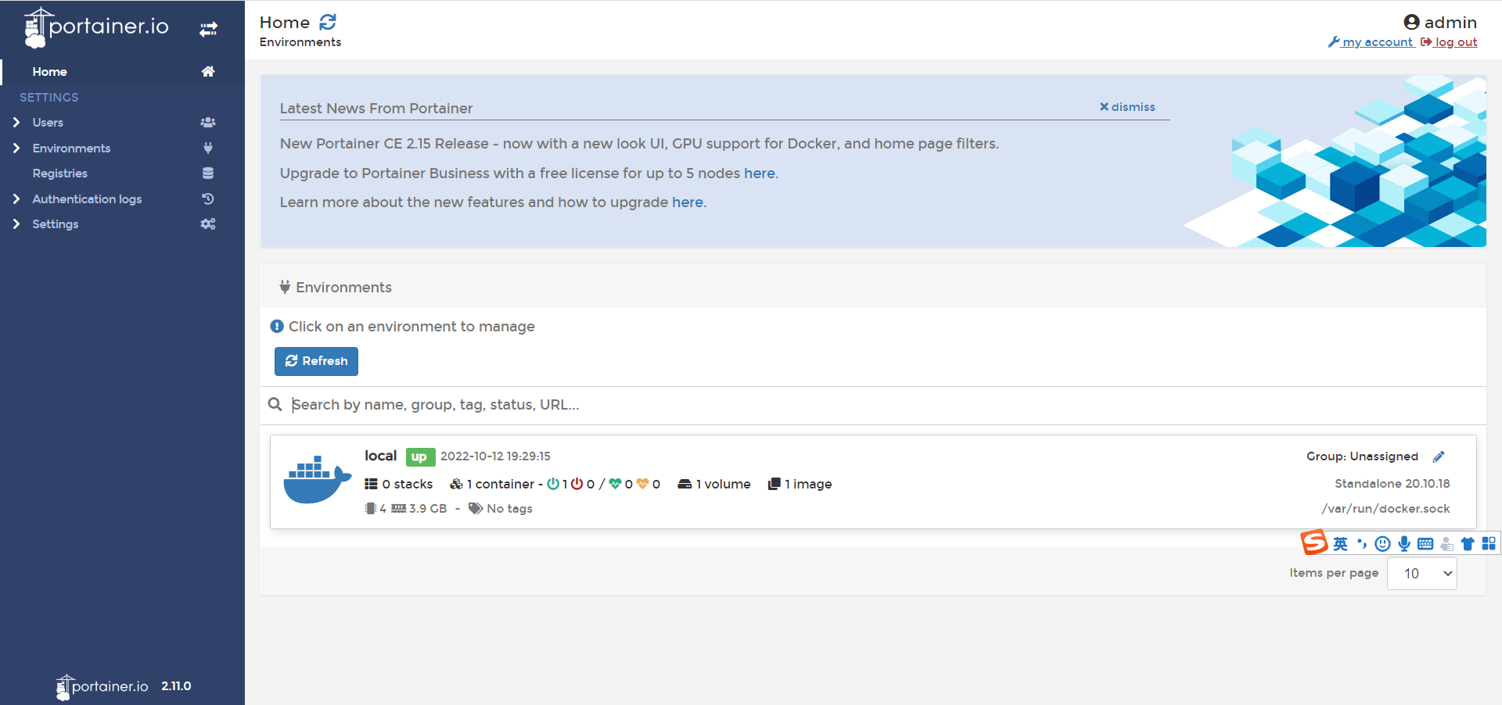Image resolution: width=1502 pixels, height=705 pixels.
Task: Click the Sogou input method S icon
Action: [1314, 542]
